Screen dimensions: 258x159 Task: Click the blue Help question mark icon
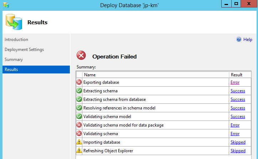click(x=239, y=40)
